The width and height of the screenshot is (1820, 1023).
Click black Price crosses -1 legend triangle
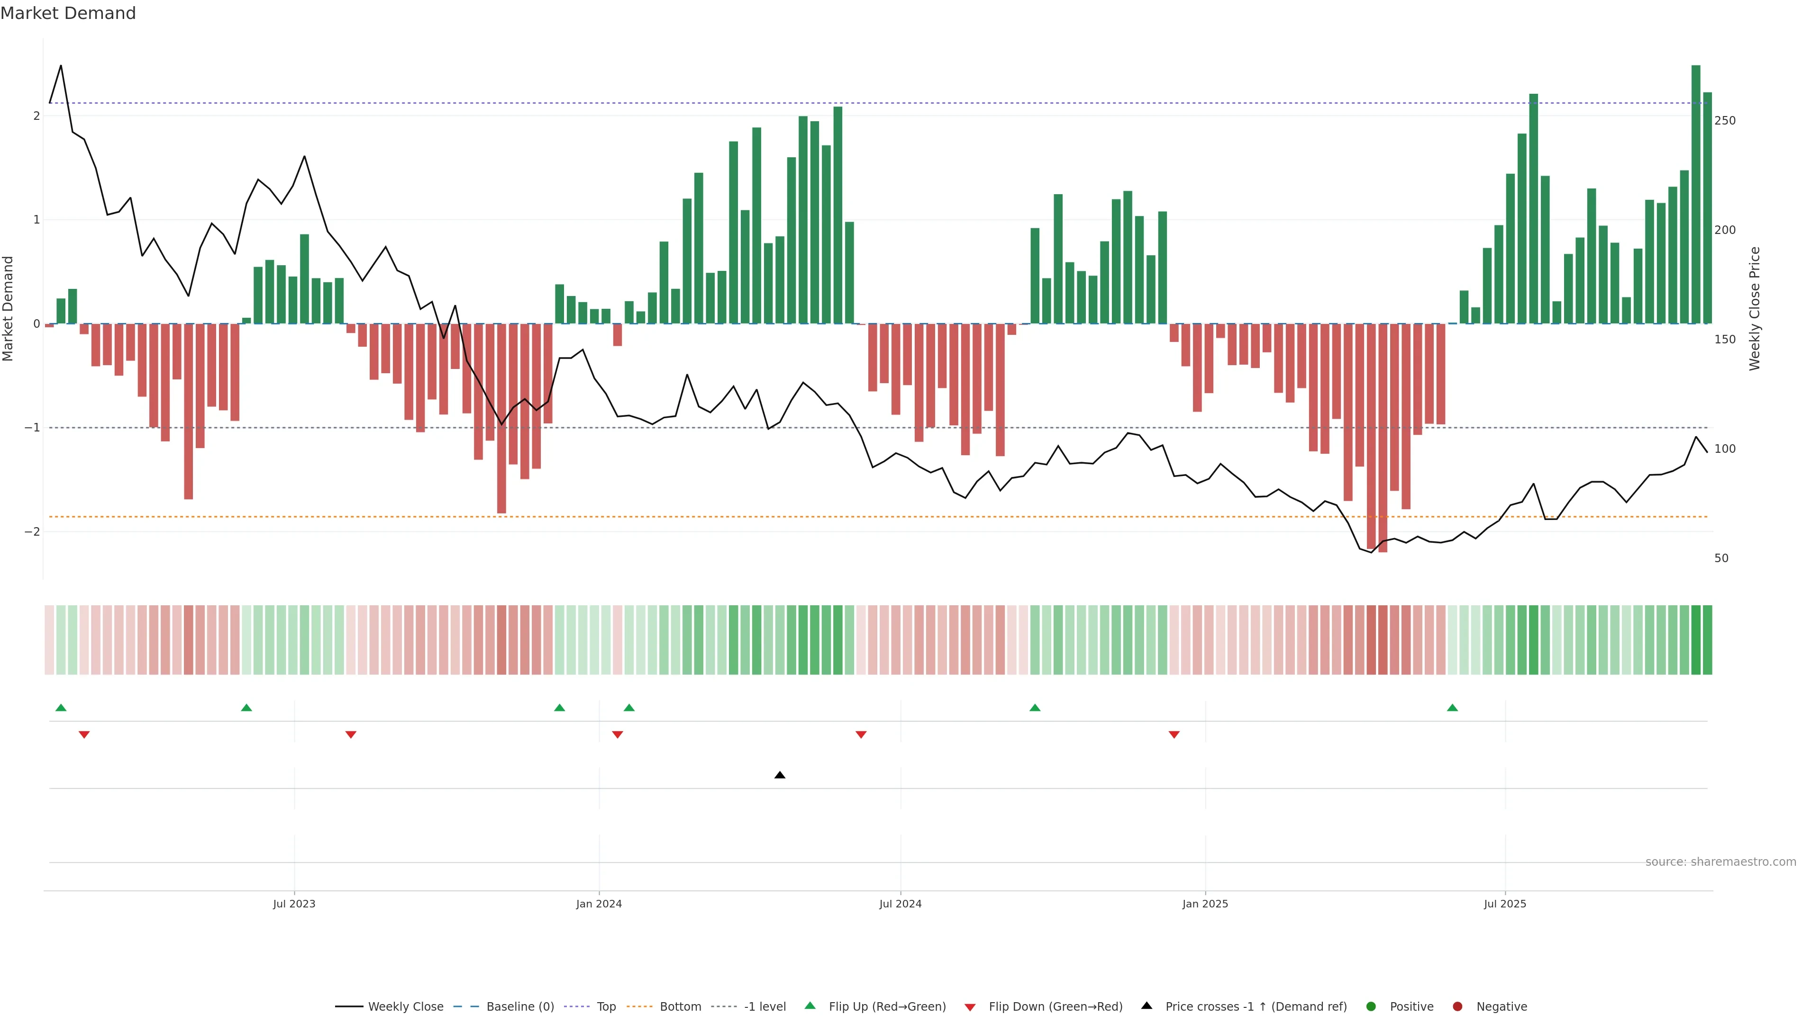coord(1147,1006)
